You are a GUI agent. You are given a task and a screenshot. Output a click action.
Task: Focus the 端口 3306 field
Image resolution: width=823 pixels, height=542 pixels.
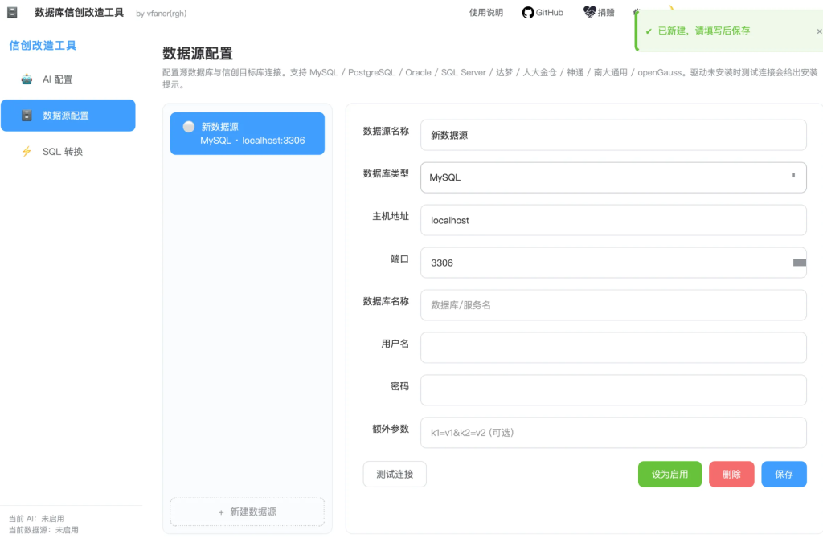613,263
